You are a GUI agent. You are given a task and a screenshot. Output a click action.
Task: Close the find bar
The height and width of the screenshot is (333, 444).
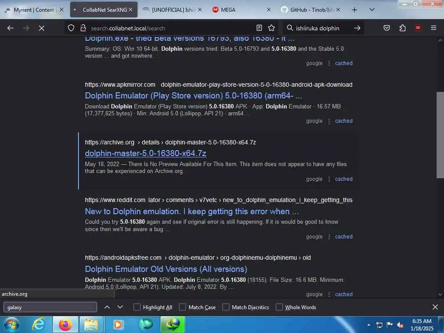[x=435, y=307]
